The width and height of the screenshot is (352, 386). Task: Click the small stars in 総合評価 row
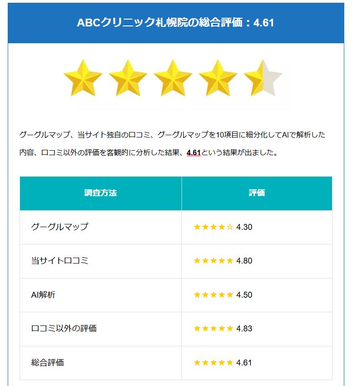(x=213, y=363)
